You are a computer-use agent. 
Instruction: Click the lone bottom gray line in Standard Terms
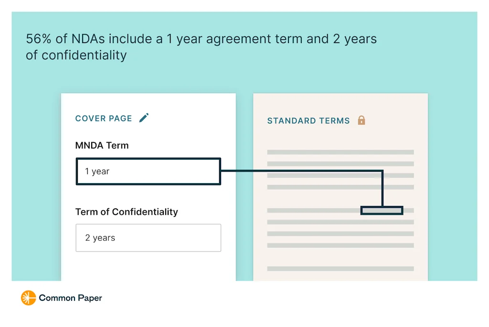340,269
